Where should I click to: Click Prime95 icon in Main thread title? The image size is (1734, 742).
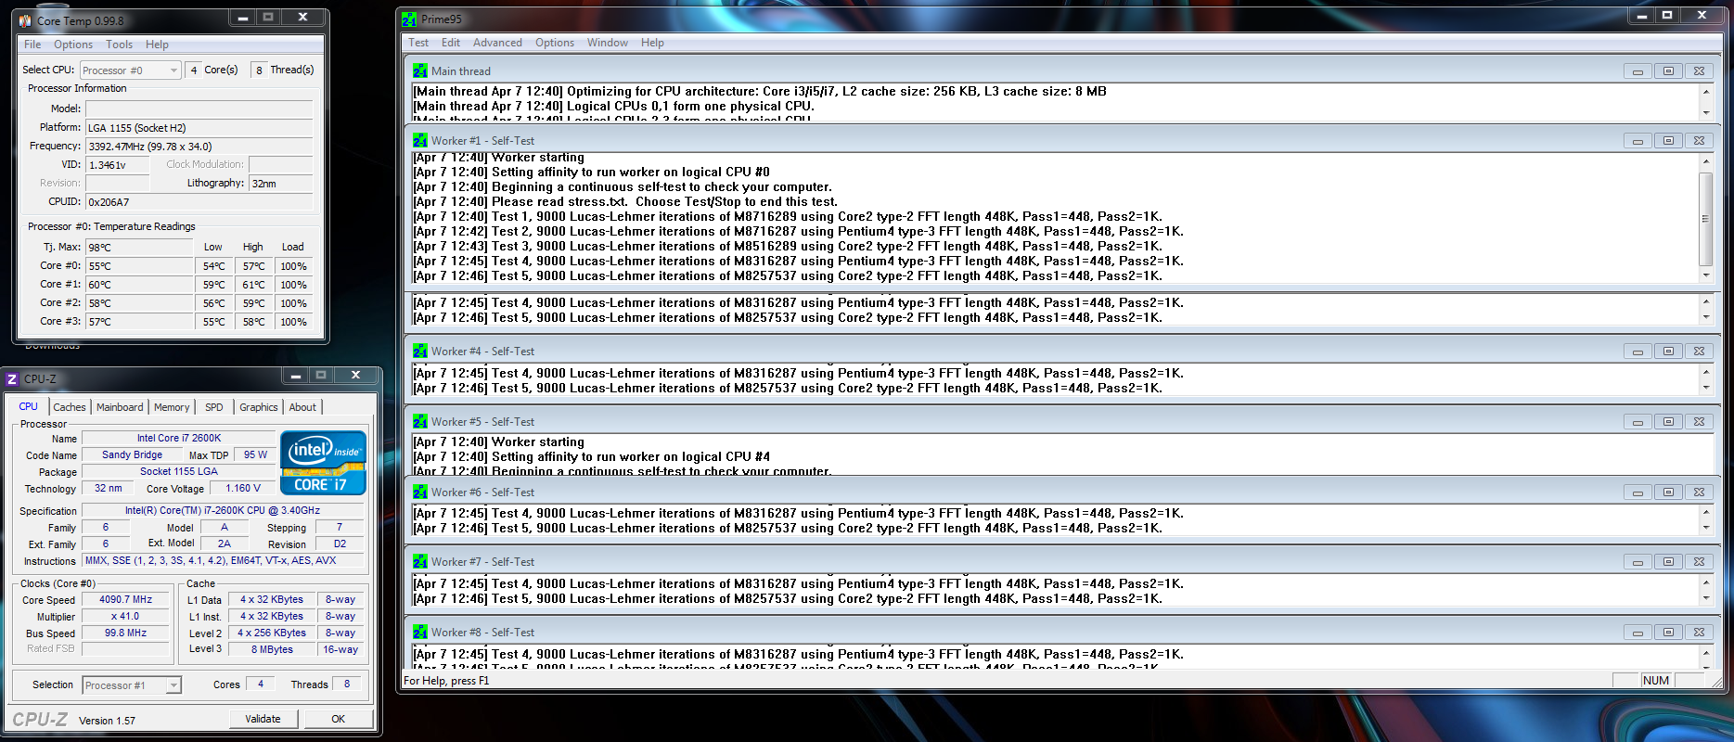pyautogui.click(x=420, y=70)
